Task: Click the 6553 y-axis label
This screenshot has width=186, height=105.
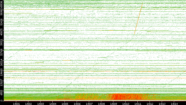Action: click(2, 93)
